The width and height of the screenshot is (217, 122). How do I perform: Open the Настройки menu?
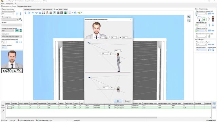[9, 4]
